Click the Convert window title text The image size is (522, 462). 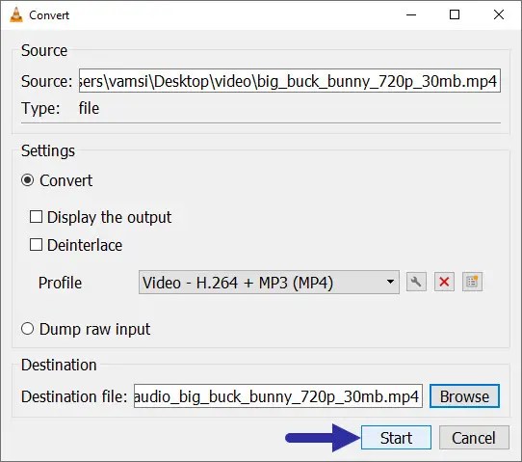pyautogui.click(x=49, y=15)
